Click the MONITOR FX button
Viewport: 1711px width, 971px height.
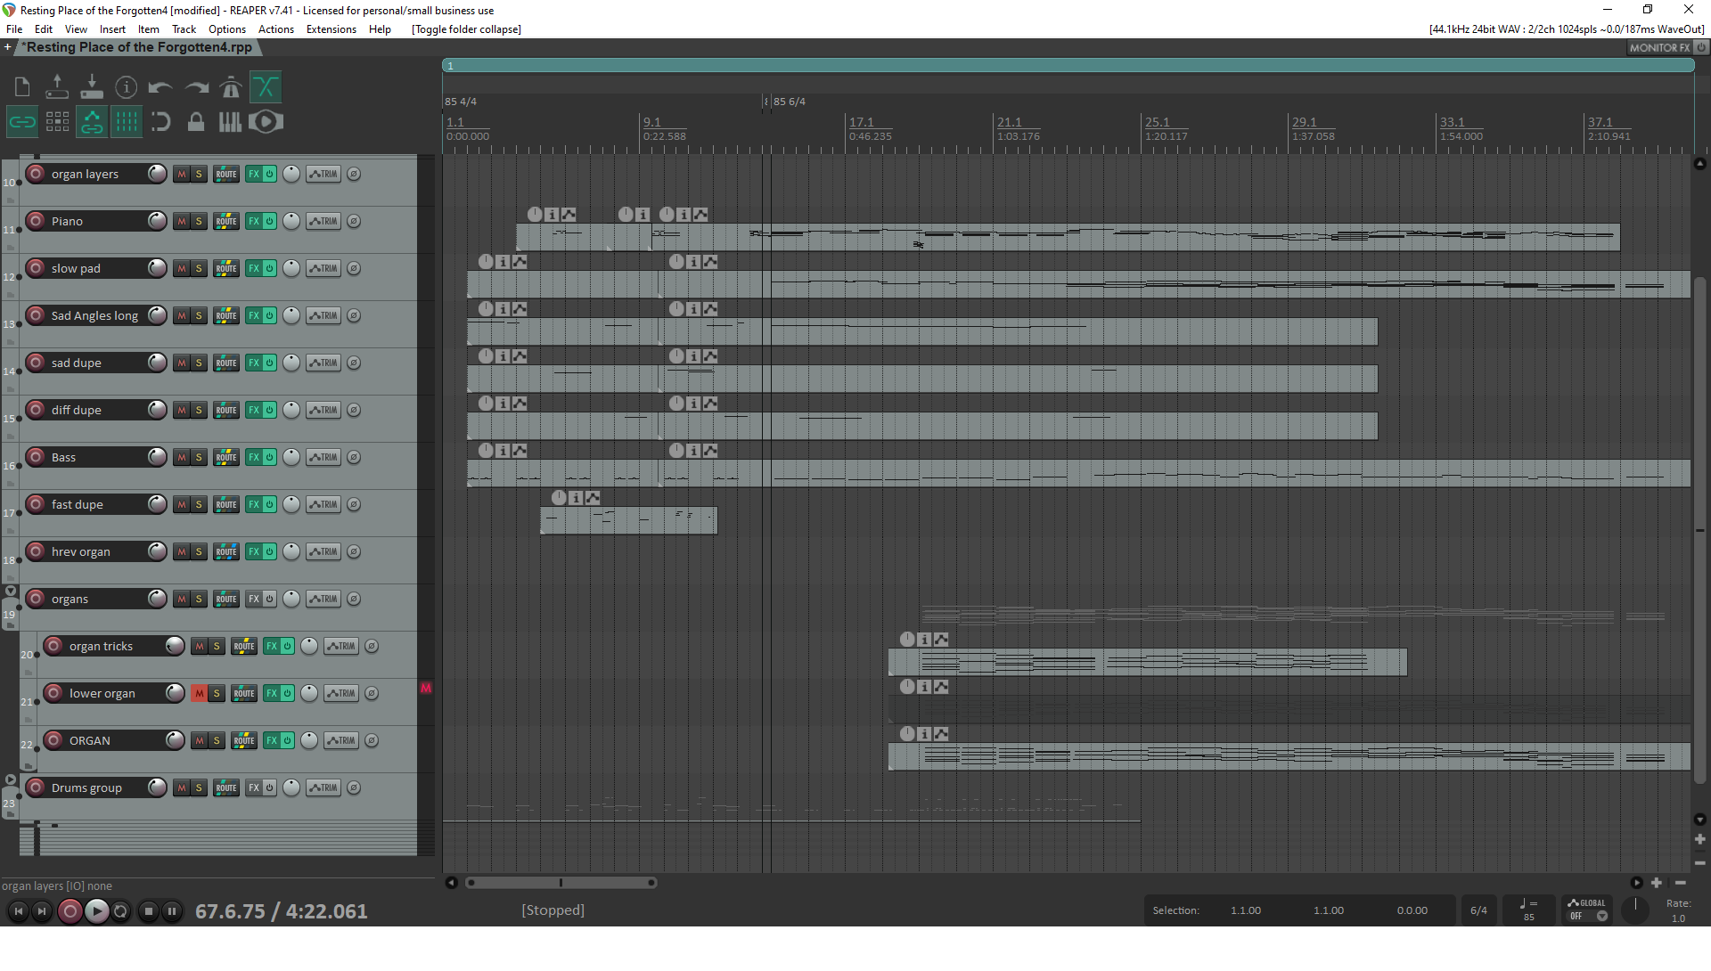1658,48
